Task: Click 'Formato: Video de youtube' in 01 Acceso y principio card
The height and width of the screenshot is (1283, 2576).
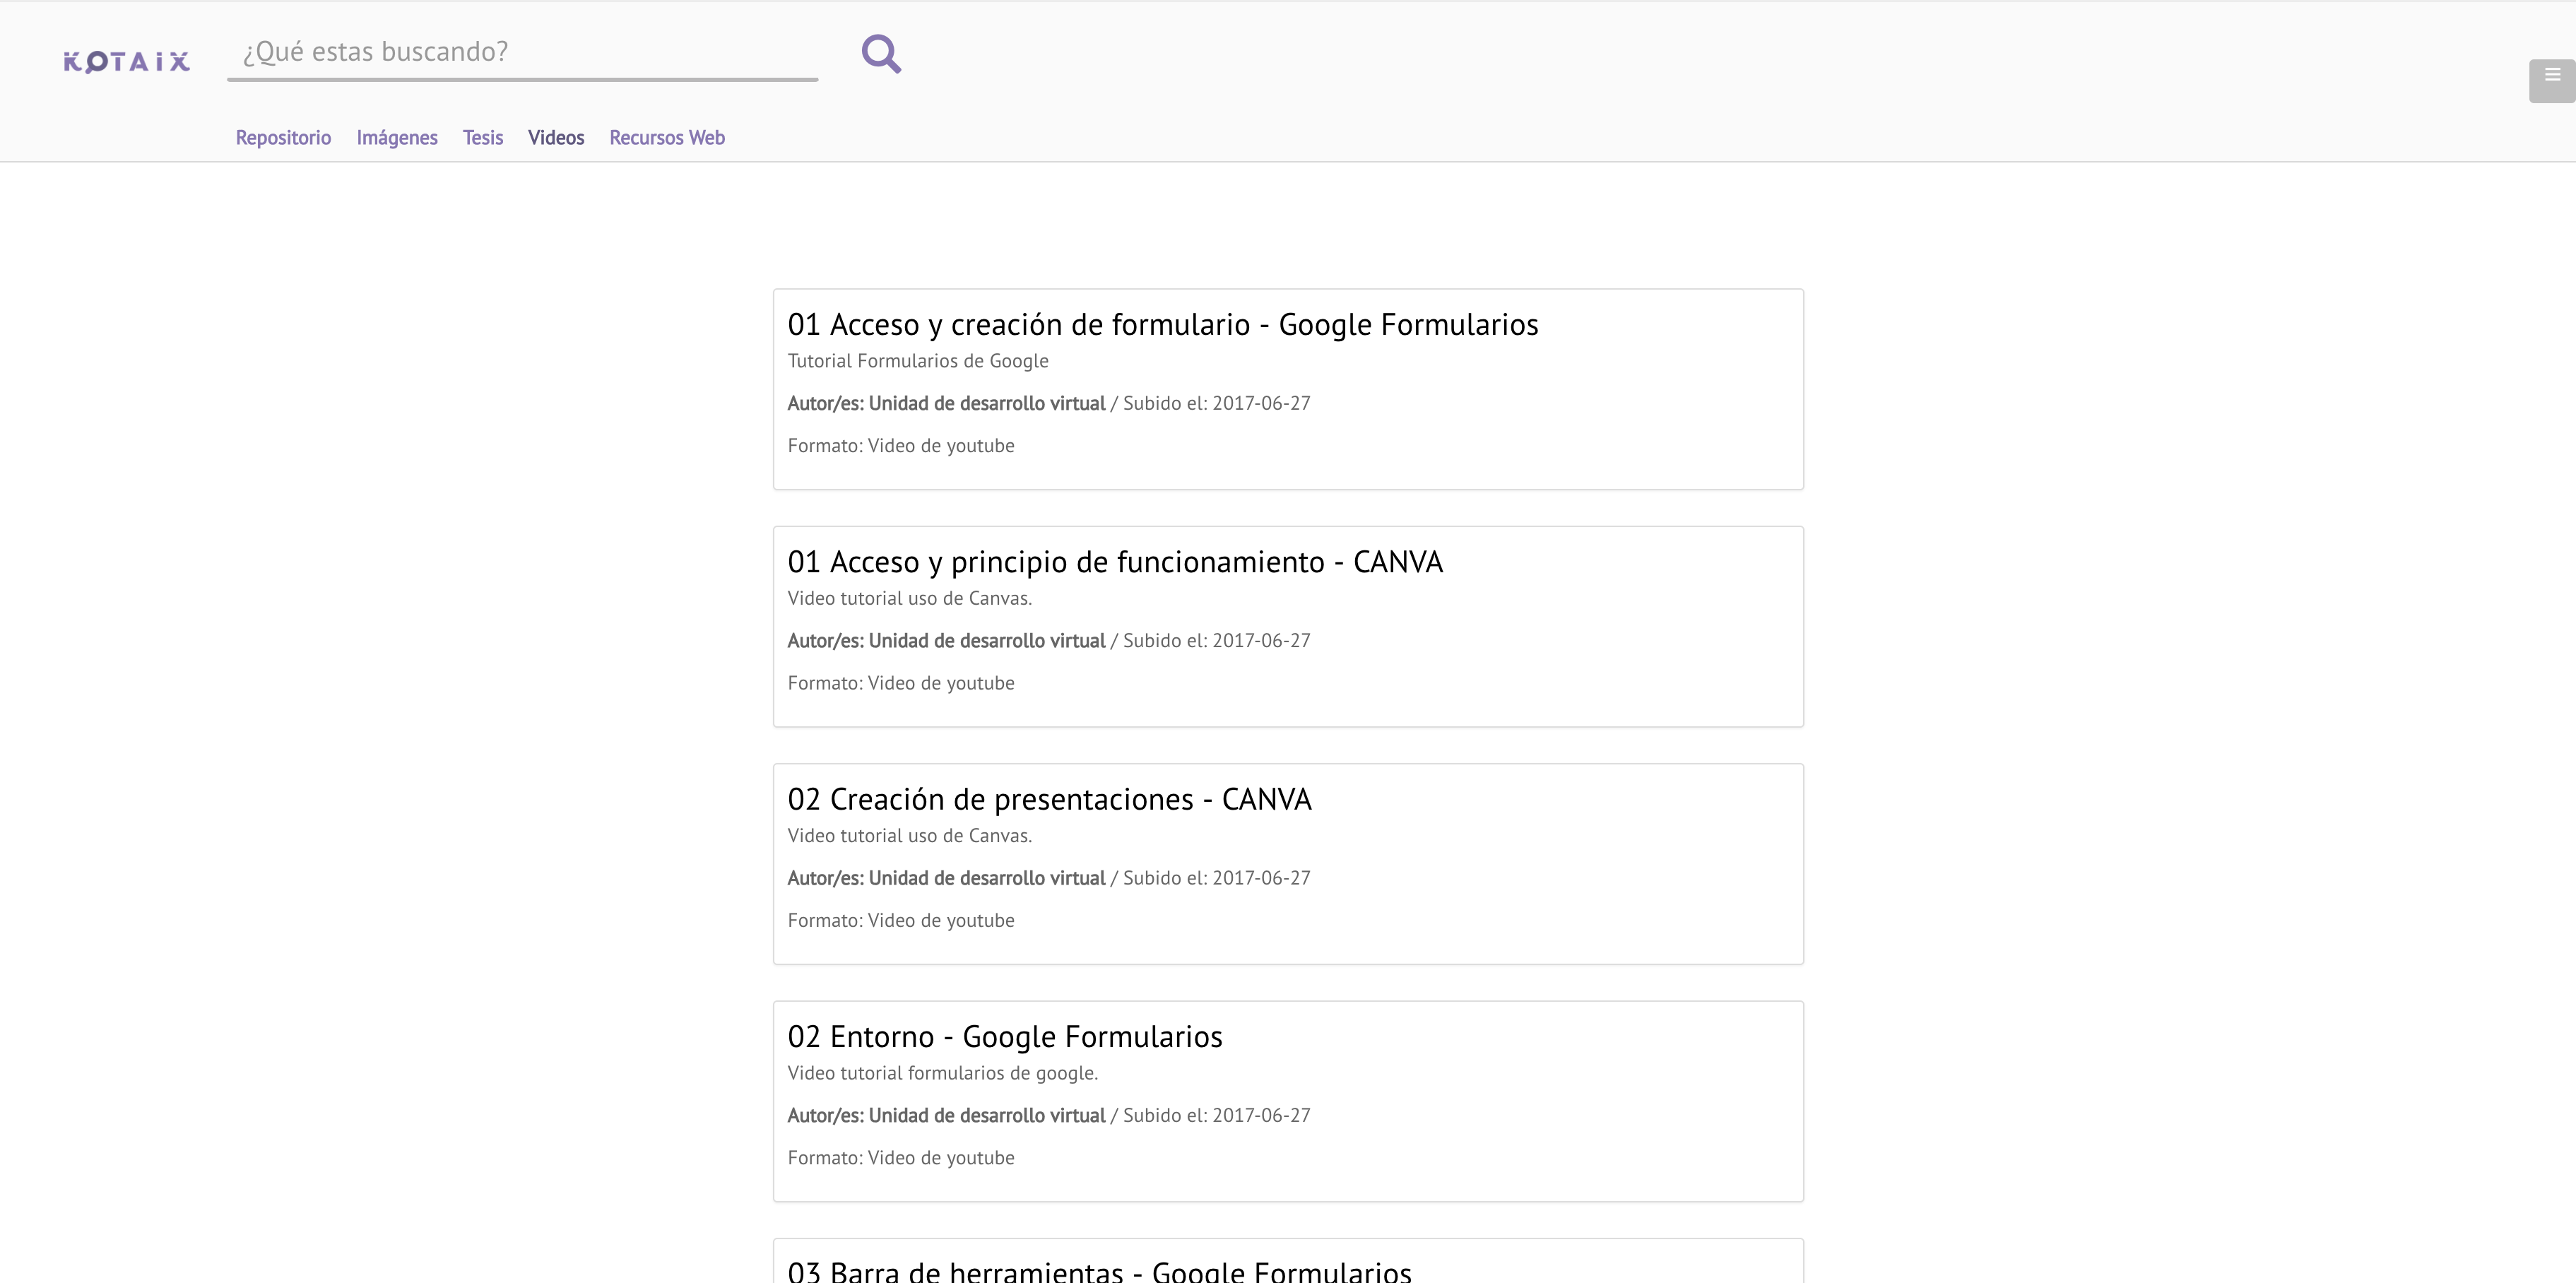Action: tap(900, 684)
